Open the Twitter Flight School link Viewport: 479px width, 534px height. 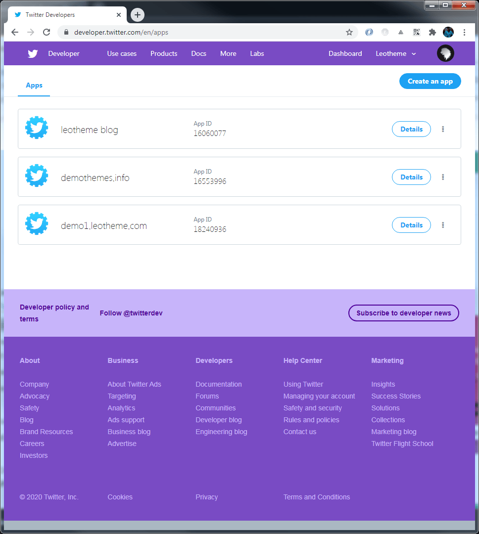(402, 444)
